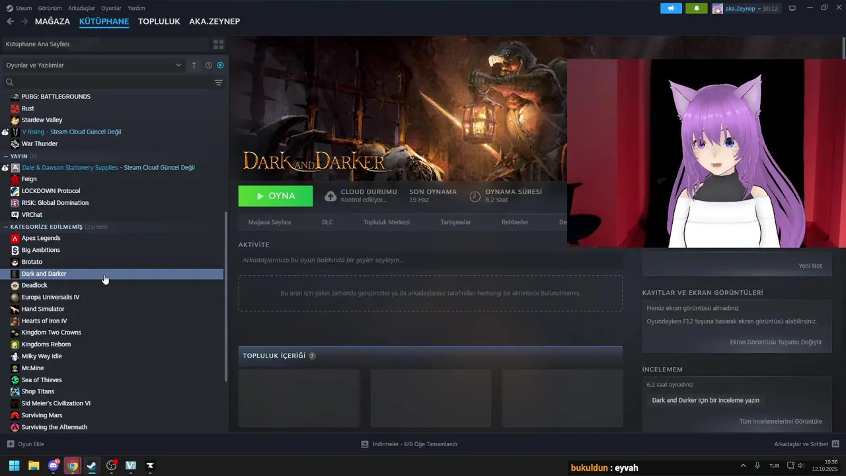
Task: Open the Mağaza Sayfası tab
Action: click(x=270, y=222)
